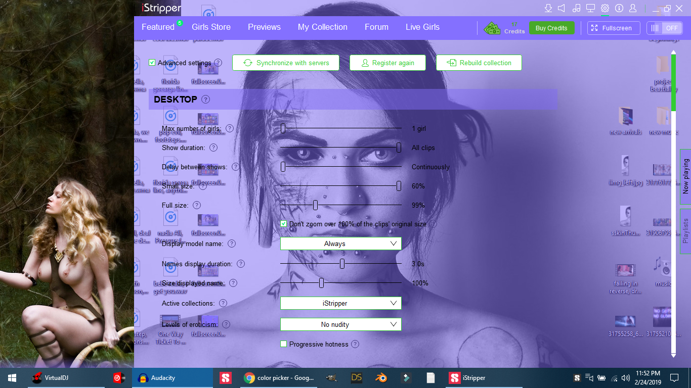This screenshot has width=691, height=388.
Task: Open Blender from the taskbar
Action: (379, 378)
